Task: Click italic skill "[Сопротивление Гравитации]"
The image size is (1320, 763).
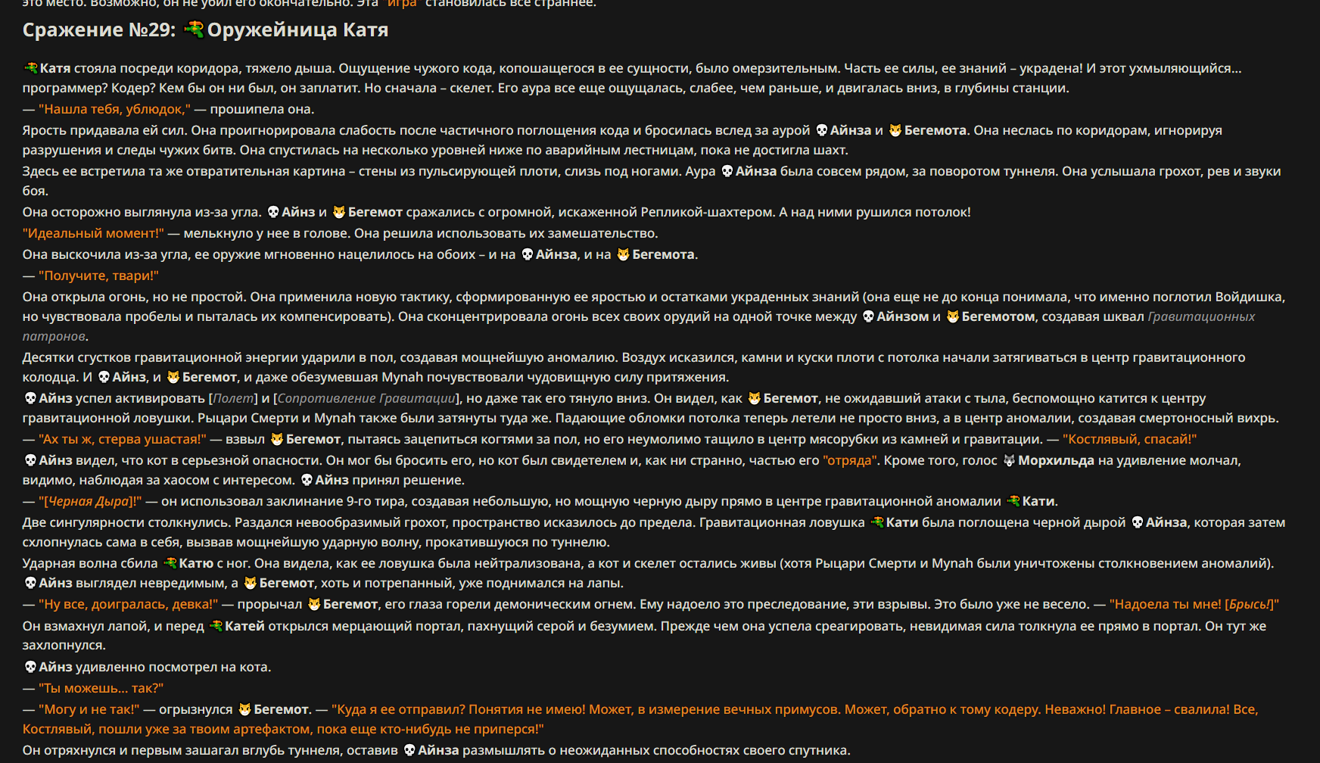Action: point(366,398)
